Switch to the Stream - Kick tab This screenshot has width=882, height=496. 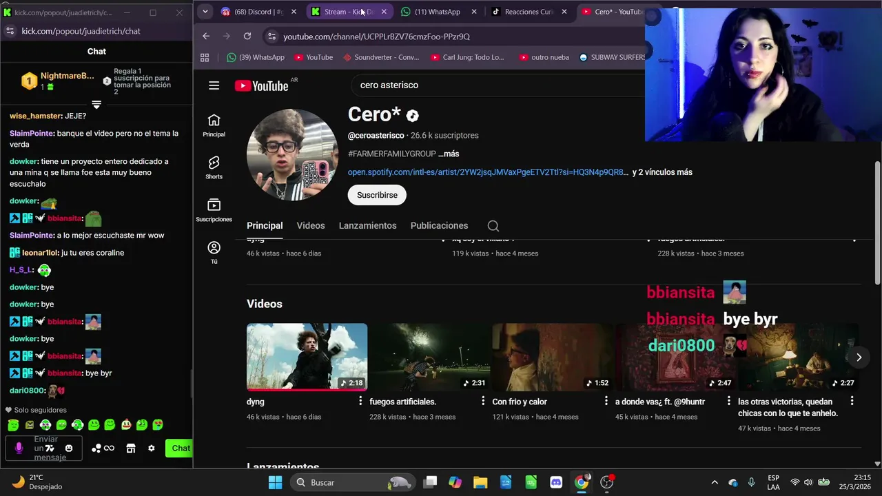pos(349,12)
